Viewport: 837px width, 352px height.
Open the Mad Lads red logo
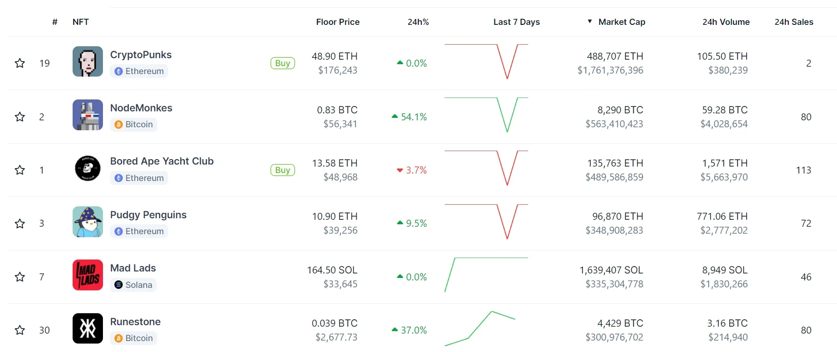coord(88,275)
